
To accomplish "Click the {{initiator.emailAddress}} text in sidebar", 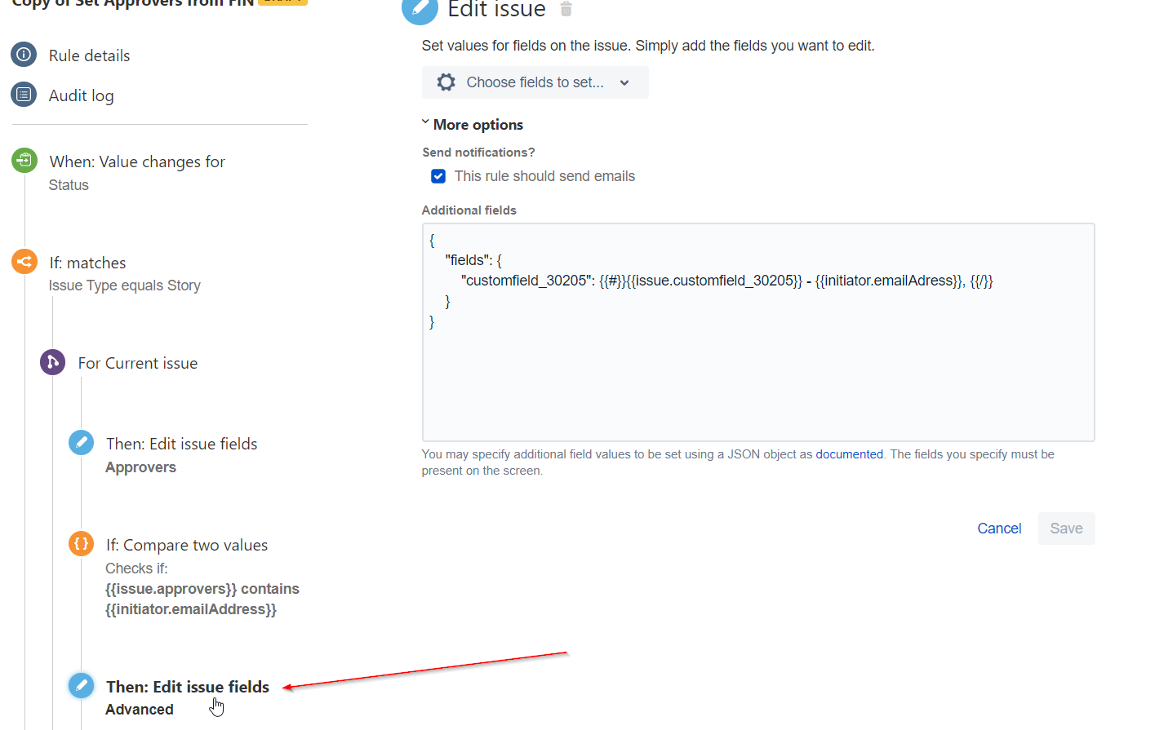I will [191, 609].
